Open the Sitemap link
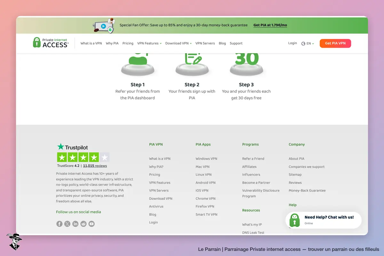The image size is (384, 256). [295, 175]
